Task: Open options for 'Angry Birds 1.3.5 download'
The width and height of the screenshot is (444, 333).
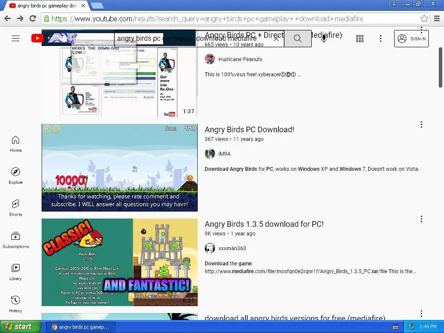Action: (421, 219)
